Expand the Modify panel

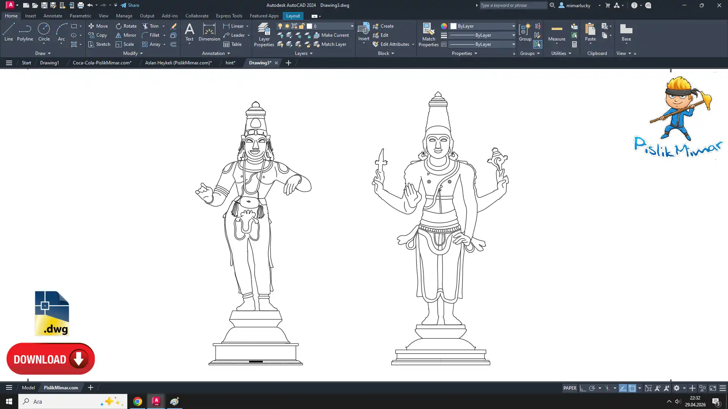point(133,53)
